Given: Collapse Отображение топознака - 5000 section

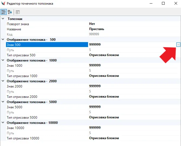Looking at the screenshot, I should 3,102.
